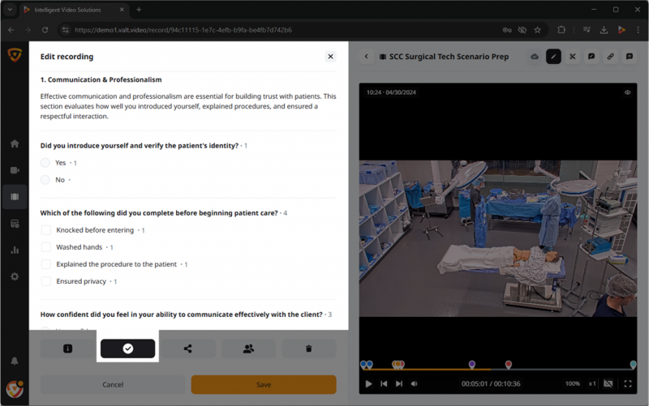
Task: Click the Save button
Action: (x=264, y=384)
